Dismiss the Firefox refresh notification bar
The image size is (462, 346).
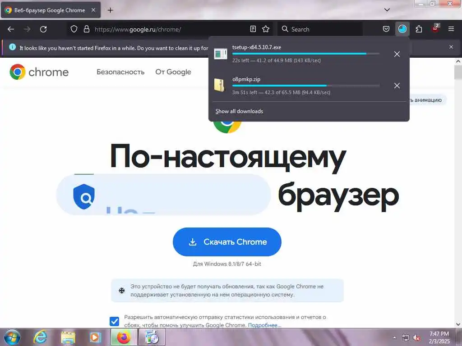(451, 47)
